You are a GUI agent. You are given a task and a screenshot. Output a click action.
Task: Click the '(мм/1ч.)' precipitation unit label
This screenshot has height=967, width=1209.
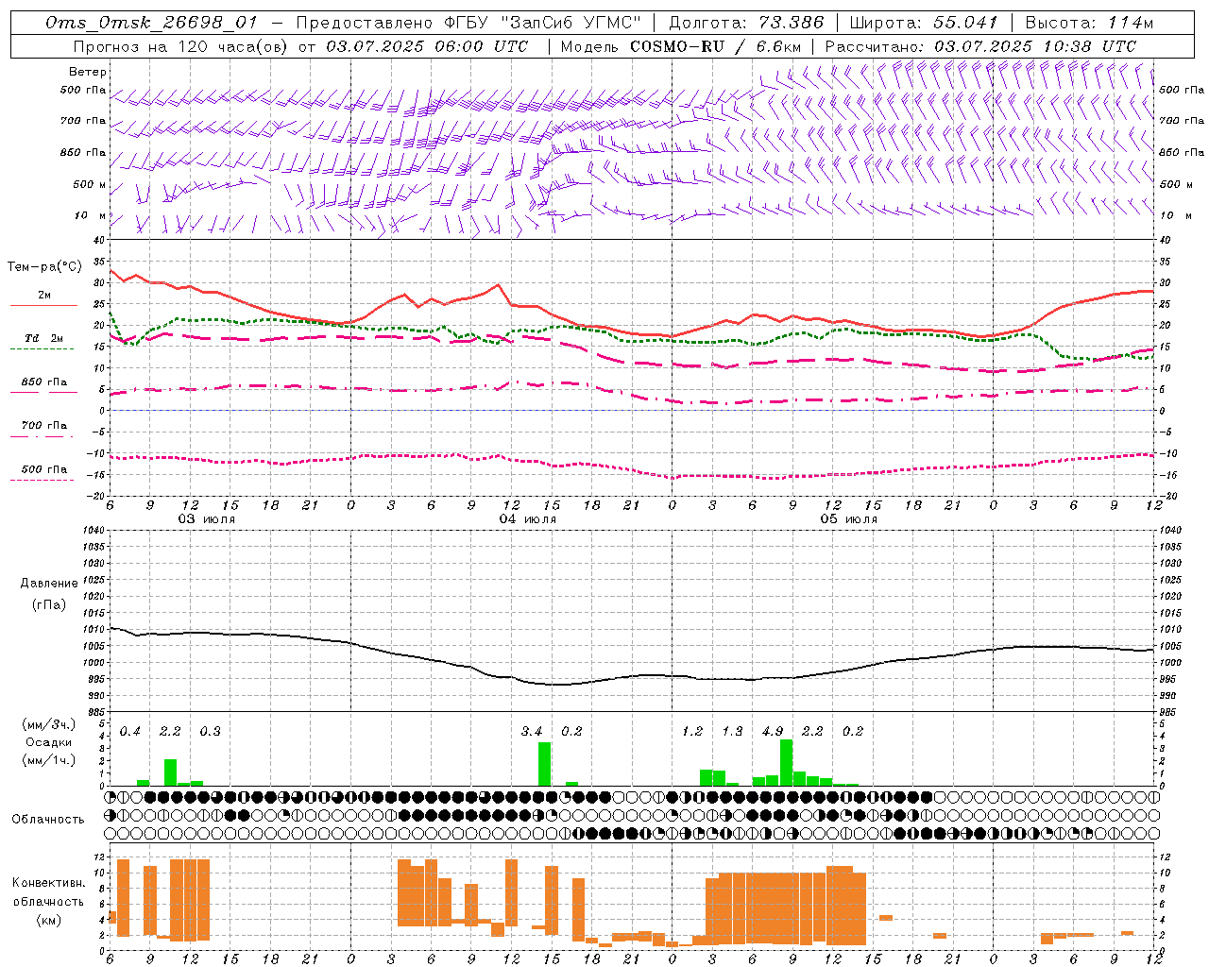(49, 760)
